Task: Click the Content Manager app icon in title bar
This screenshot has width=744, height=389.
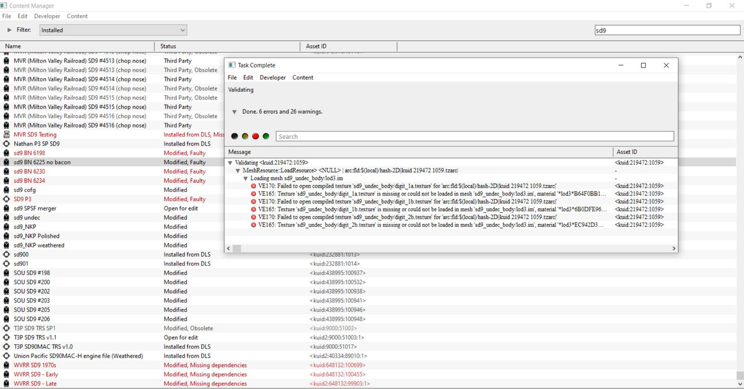Action: click(x=4, y=6)
